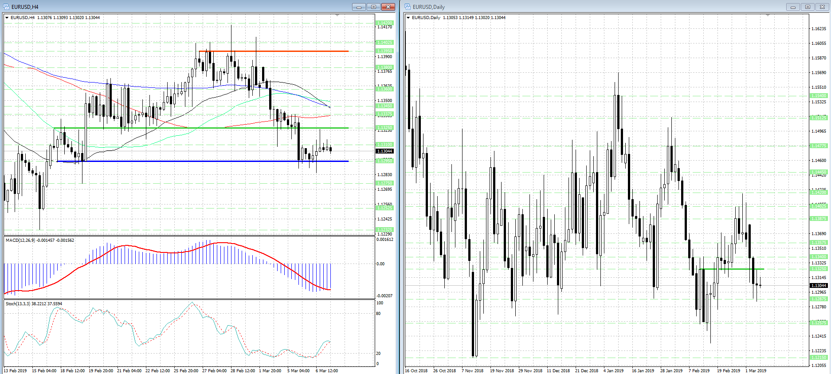Click the chart shift triangle on Daily chart

click(x=768, y=16)
